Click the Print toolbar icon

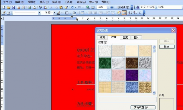pos(29,7)
